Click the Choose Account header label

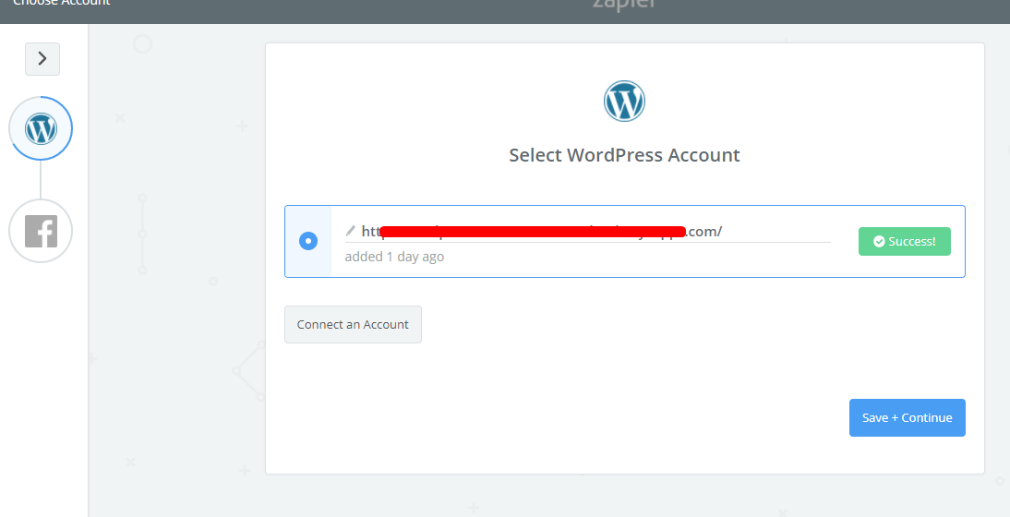pyautogui.click(x=61, y=3)
